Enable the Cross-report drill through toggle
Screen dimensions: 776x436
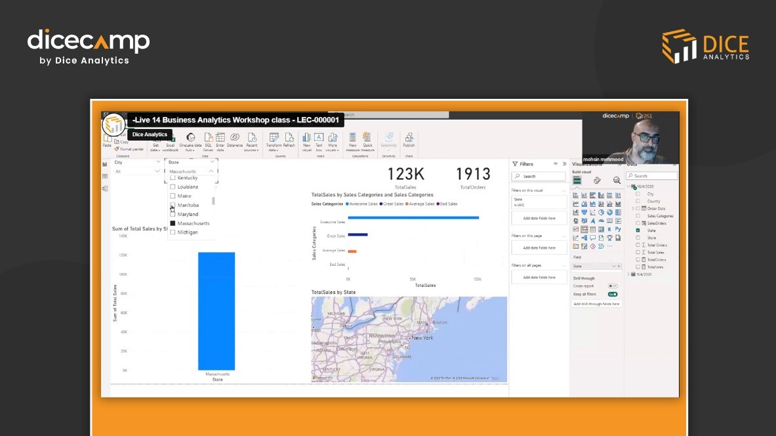(613, 286)
